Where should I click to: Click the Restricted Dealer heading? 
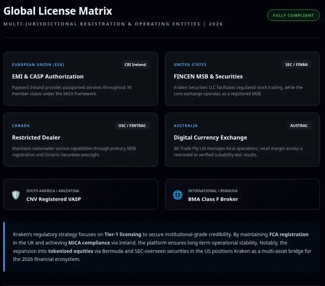click(36, 137)
